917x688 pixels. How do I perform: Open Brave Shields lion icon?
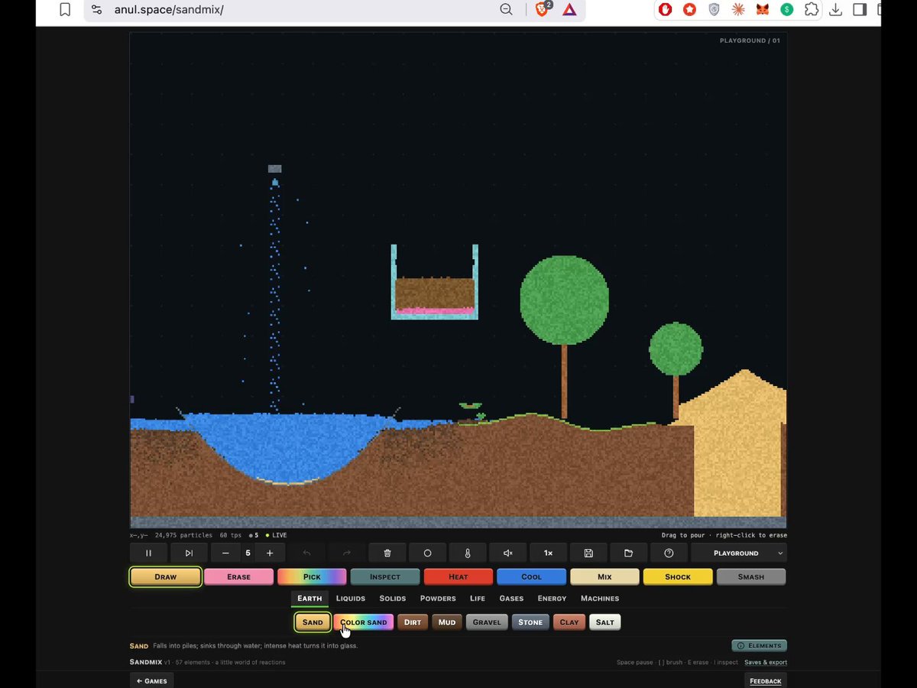(x=543, y=9)
